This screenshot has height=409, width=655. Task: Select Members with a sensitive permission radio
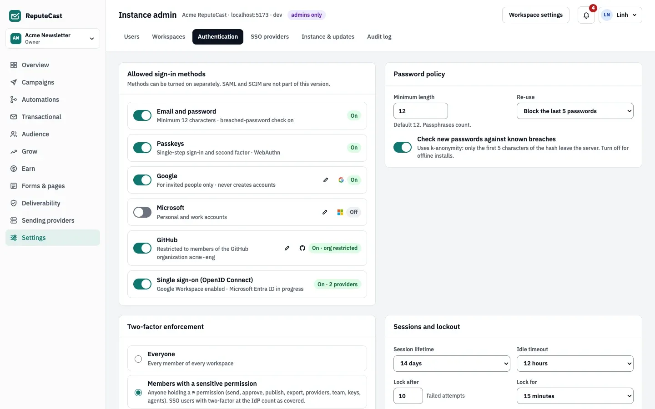coord(138,392)
